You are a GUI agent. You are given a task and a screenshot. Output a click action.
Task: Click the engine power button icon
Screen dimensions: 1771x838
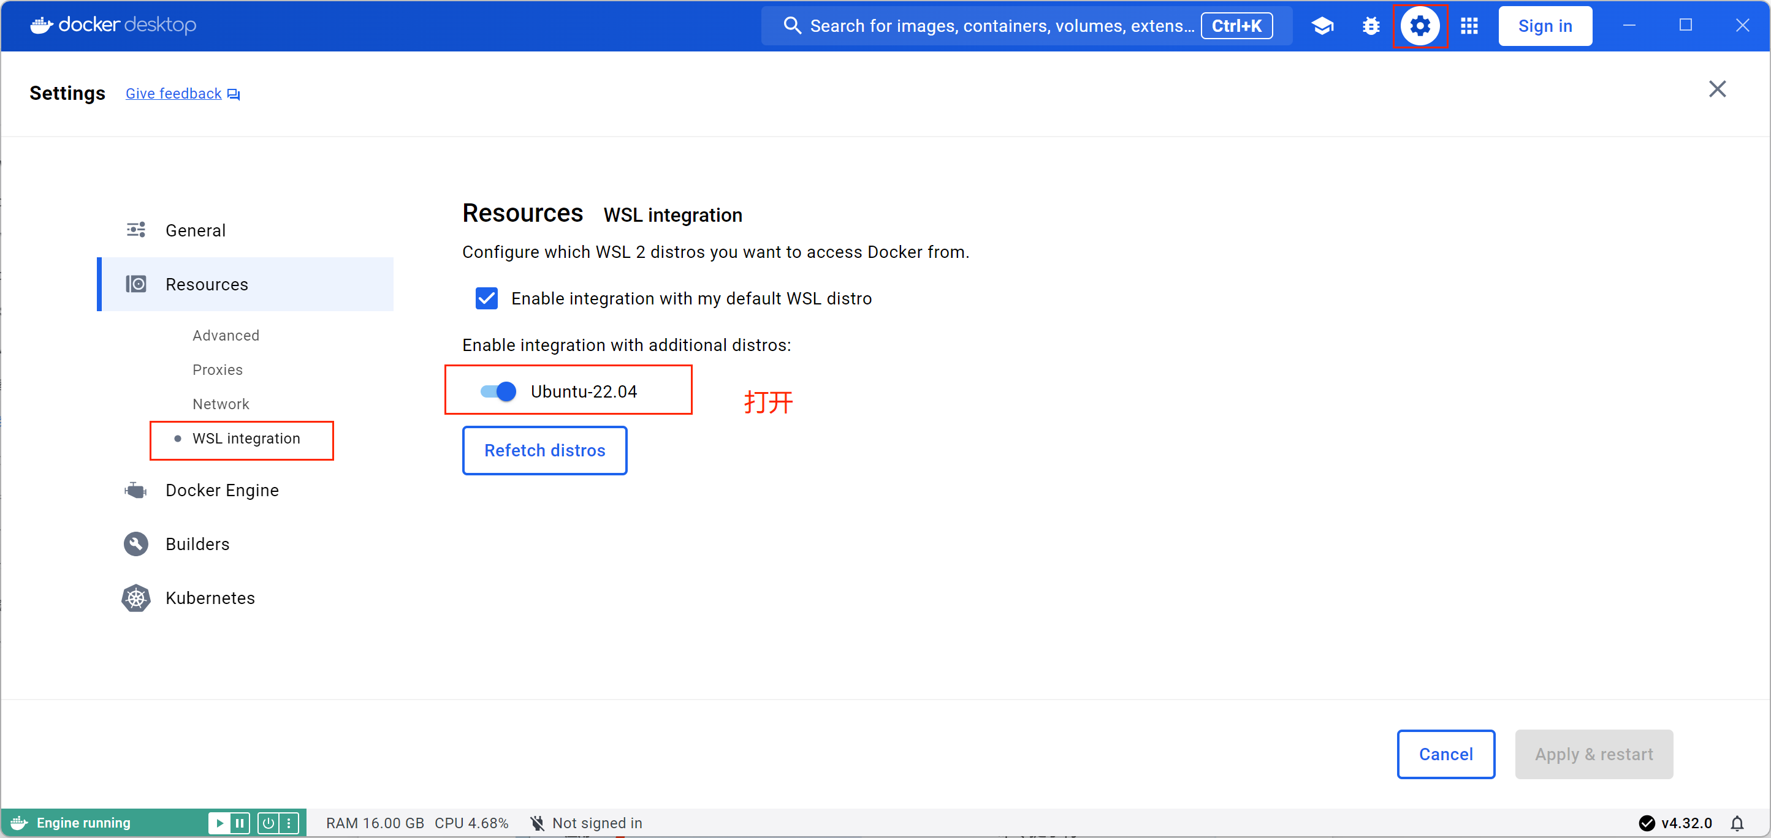click(x=269, y=823)
